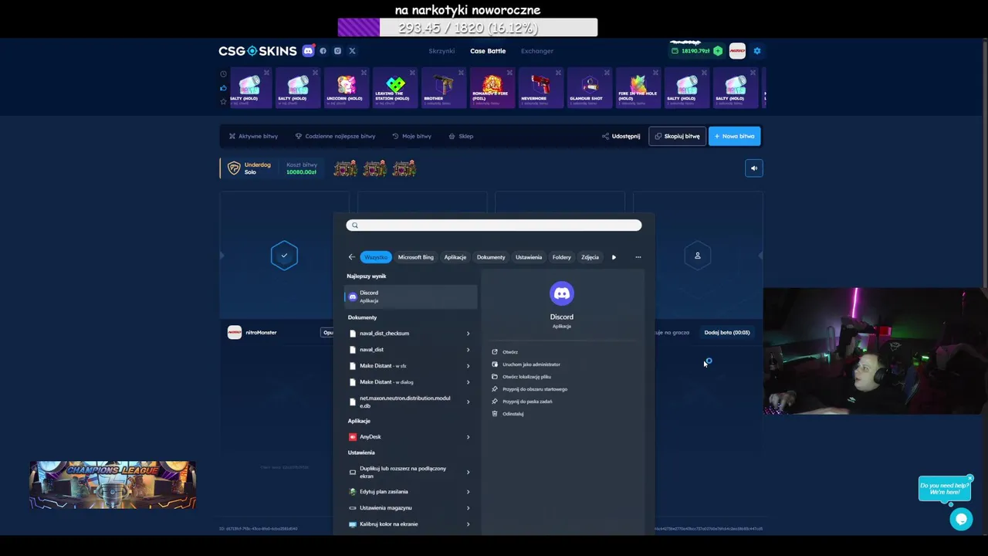The width and height of the screenshot is (988, 556).
Task: Expand the Edytuj plan zasilania chevron
Action: pos(468,492)
